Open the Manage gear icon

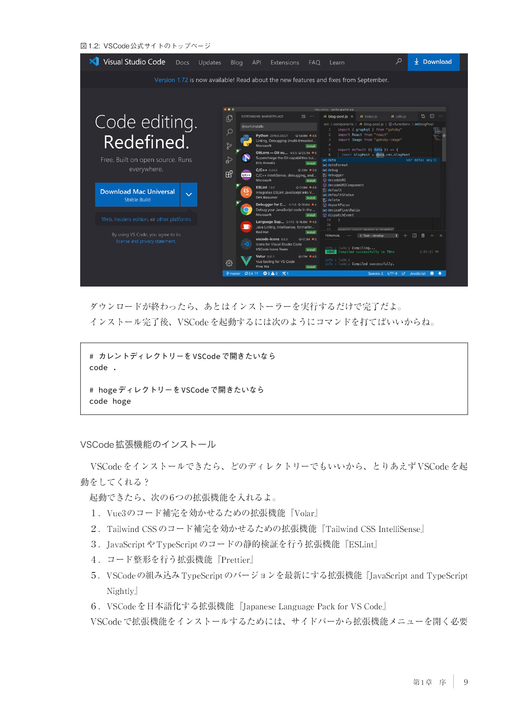pos(229,263)
